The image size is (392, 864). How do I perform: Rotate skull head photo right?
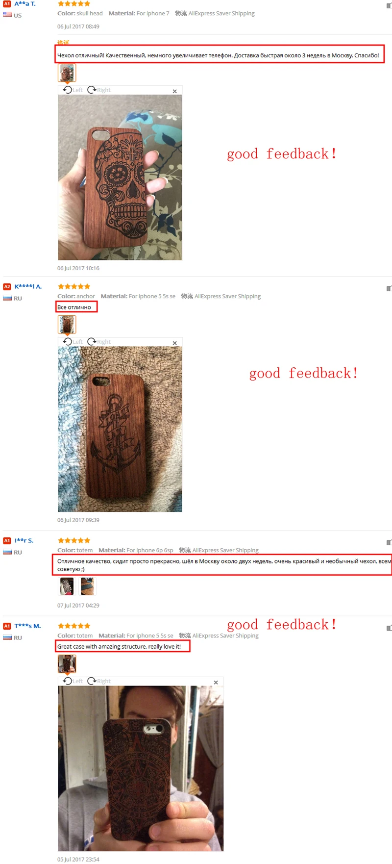coord(99,90)
